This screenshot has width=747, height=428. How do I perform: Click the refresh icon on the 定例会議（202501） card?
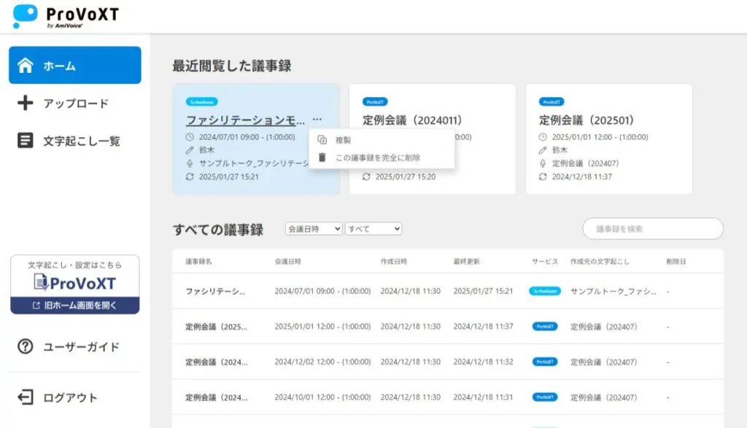(x=543, y=176)
